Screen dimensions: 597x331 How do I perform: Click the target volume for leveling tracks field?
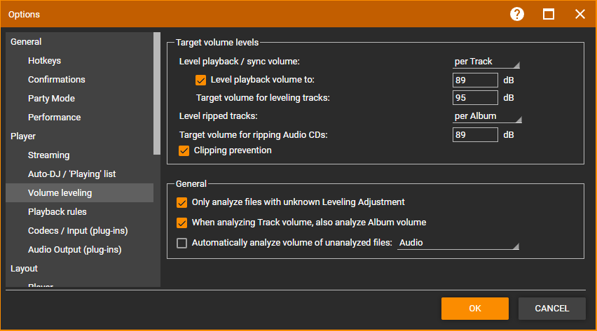point(474,98)
